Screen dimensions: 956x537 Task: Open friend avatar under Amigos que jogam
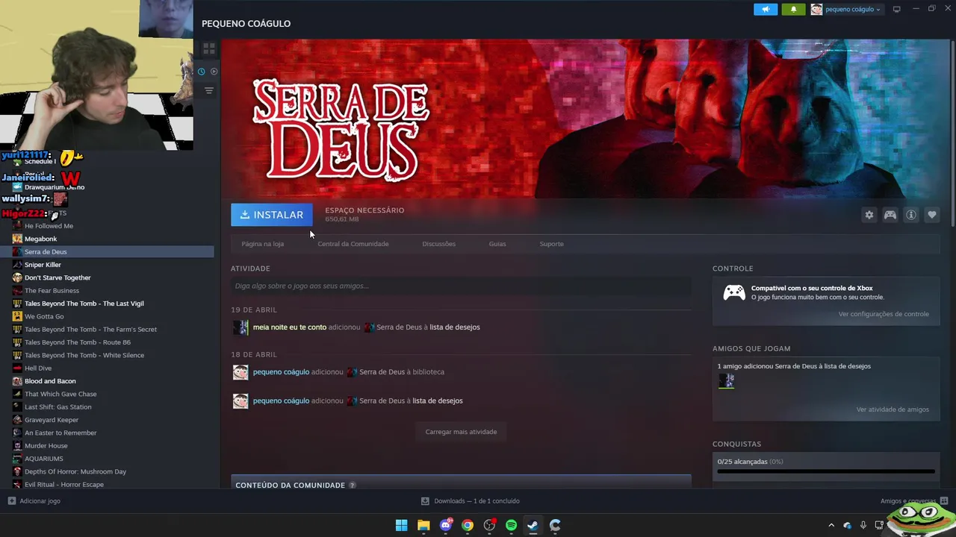pos(726,381)
